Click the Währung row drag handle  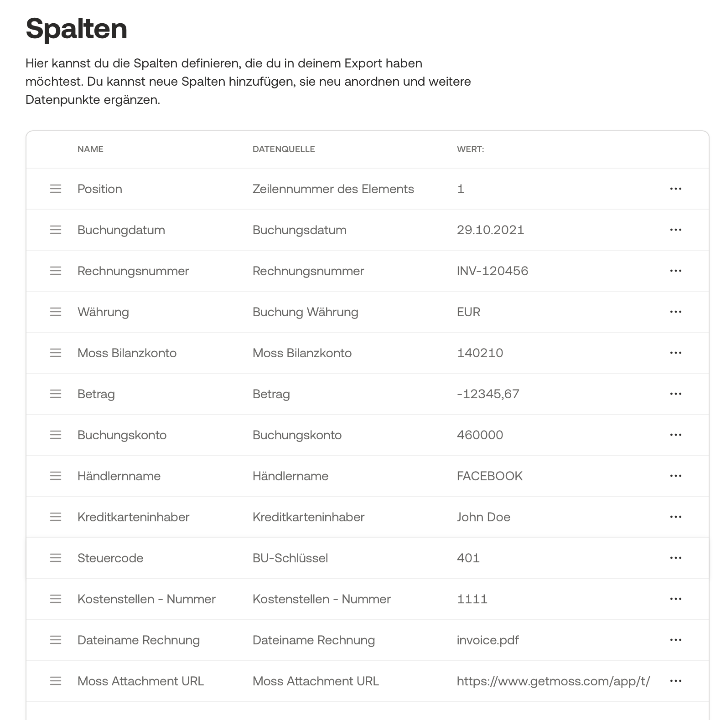point(56,312)
